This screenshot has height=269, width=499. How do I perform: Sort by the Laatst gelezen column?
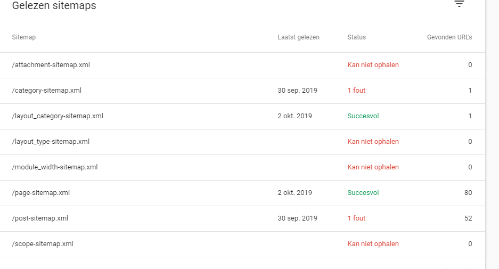click(x=298, y=37)
